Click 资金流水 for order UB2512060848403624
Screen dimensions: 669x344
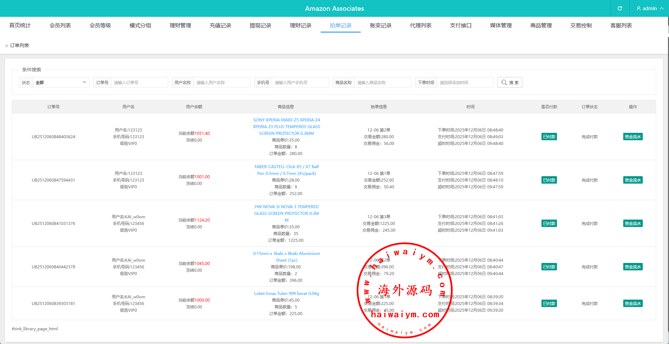pyautogui.click(x=633, y=137)
